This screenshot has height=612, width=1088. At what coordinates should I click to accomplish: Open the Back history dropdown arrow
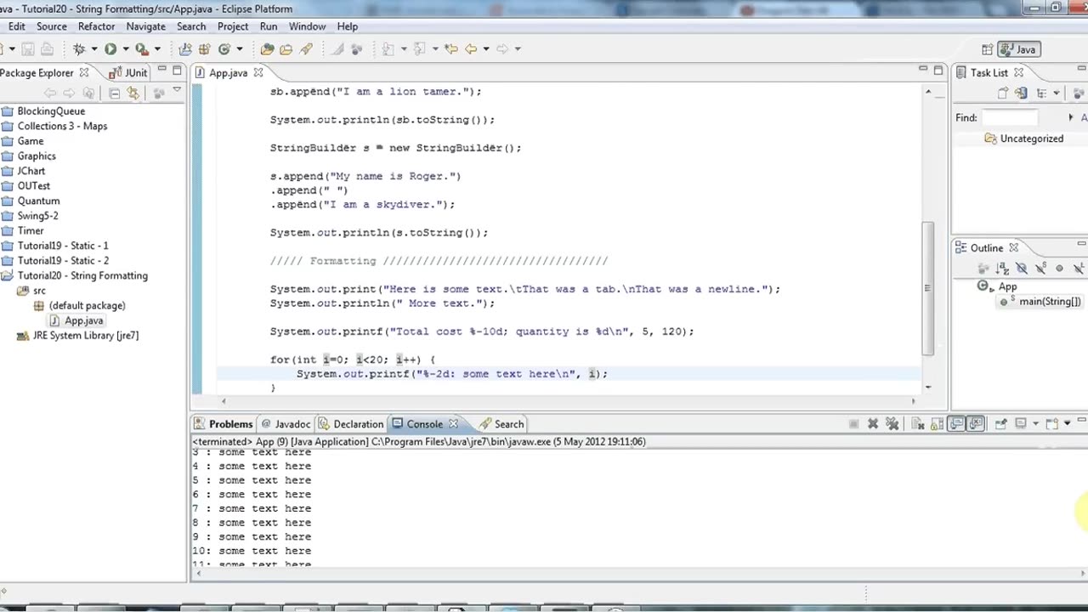[x=485, y=49]
